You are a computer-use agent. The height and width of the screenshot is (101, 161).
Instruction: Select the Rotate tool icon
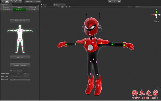coord(12,1)
